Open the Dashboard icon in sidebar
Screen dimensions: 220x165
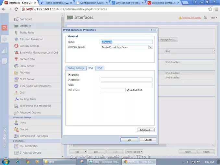point(16,19)
